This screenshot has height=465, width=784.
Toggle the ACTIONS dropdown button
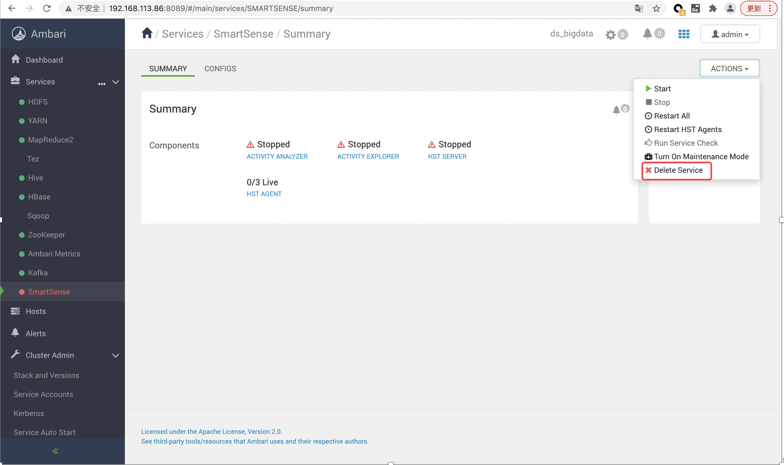coord(729,68)
